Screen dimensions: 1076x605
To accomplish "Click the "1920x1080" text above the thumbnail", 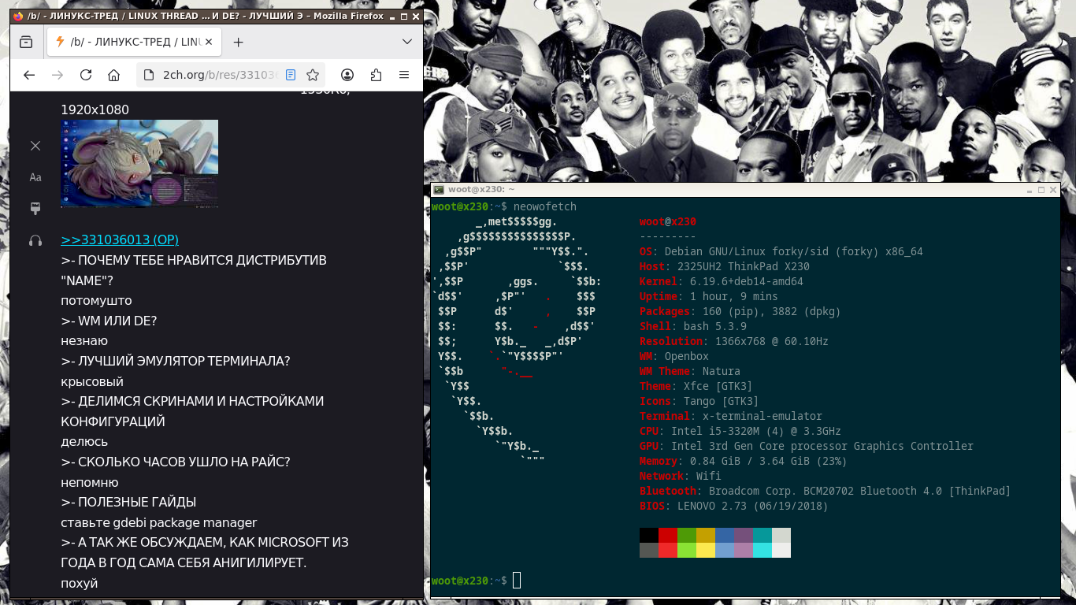I will [x=95, y=109].
